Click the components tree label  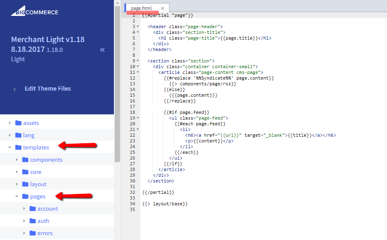click(46, 160)
